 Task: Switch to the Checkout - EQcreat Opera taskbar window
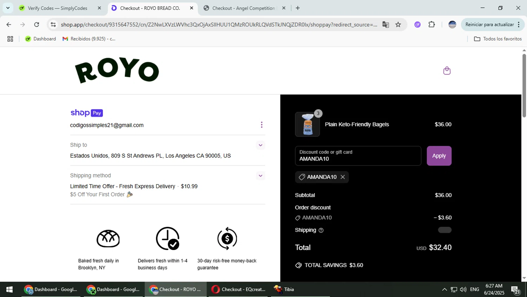click(239, 289)
